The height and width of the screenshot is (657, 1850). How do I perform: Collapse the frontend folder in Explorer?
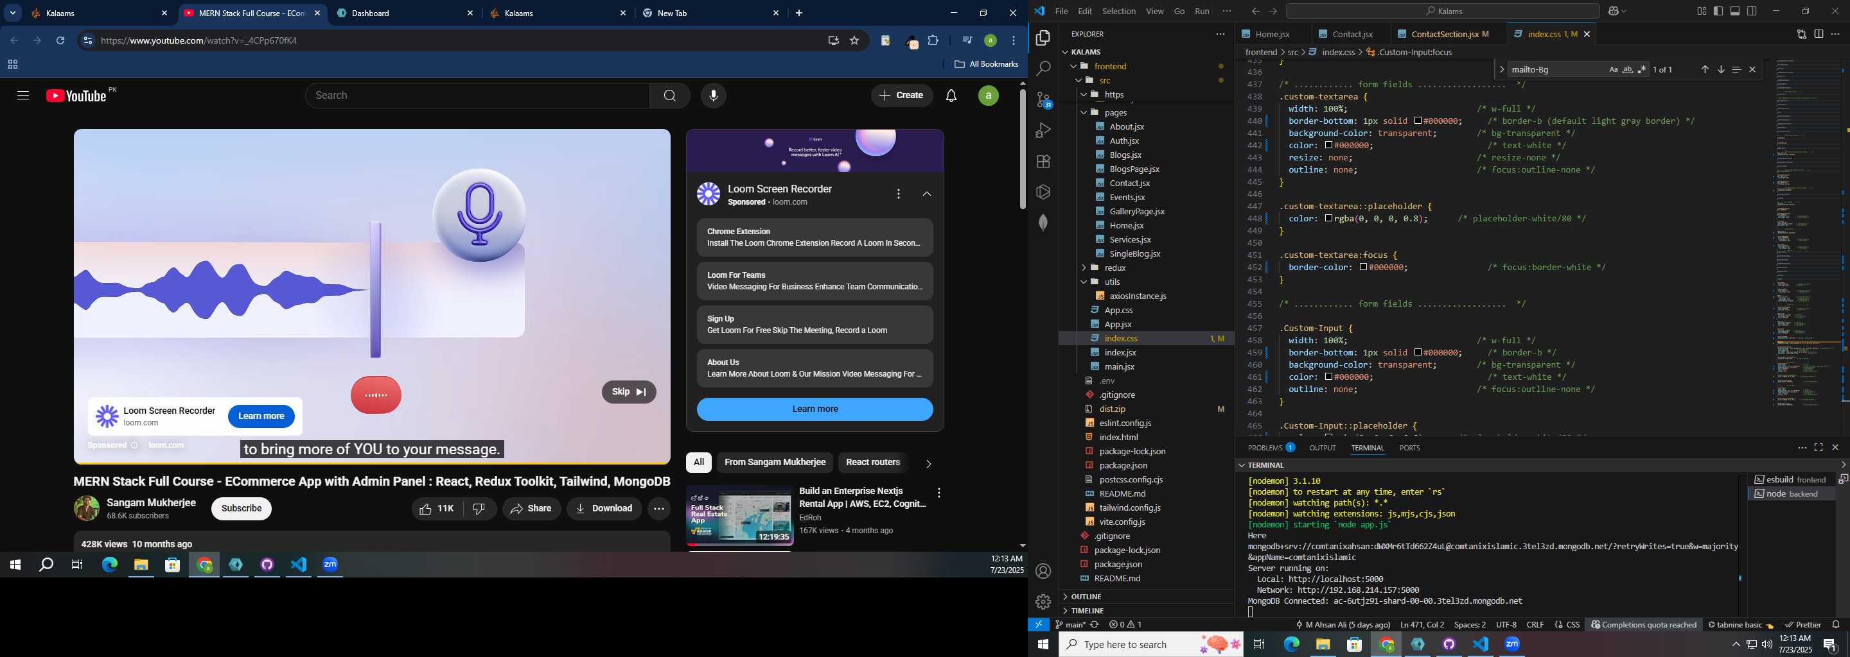coord(1073,66)
